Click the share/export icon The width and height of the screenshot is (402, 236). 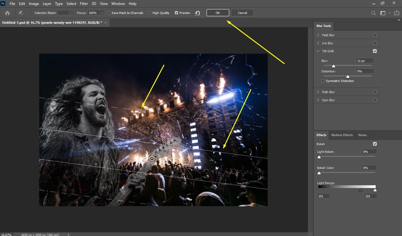point(397,13)
